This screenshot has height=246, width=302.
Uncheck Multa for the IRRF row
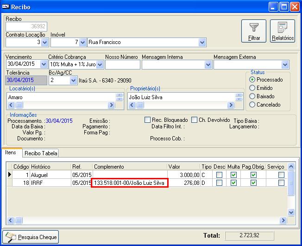(x=234, y=183)
